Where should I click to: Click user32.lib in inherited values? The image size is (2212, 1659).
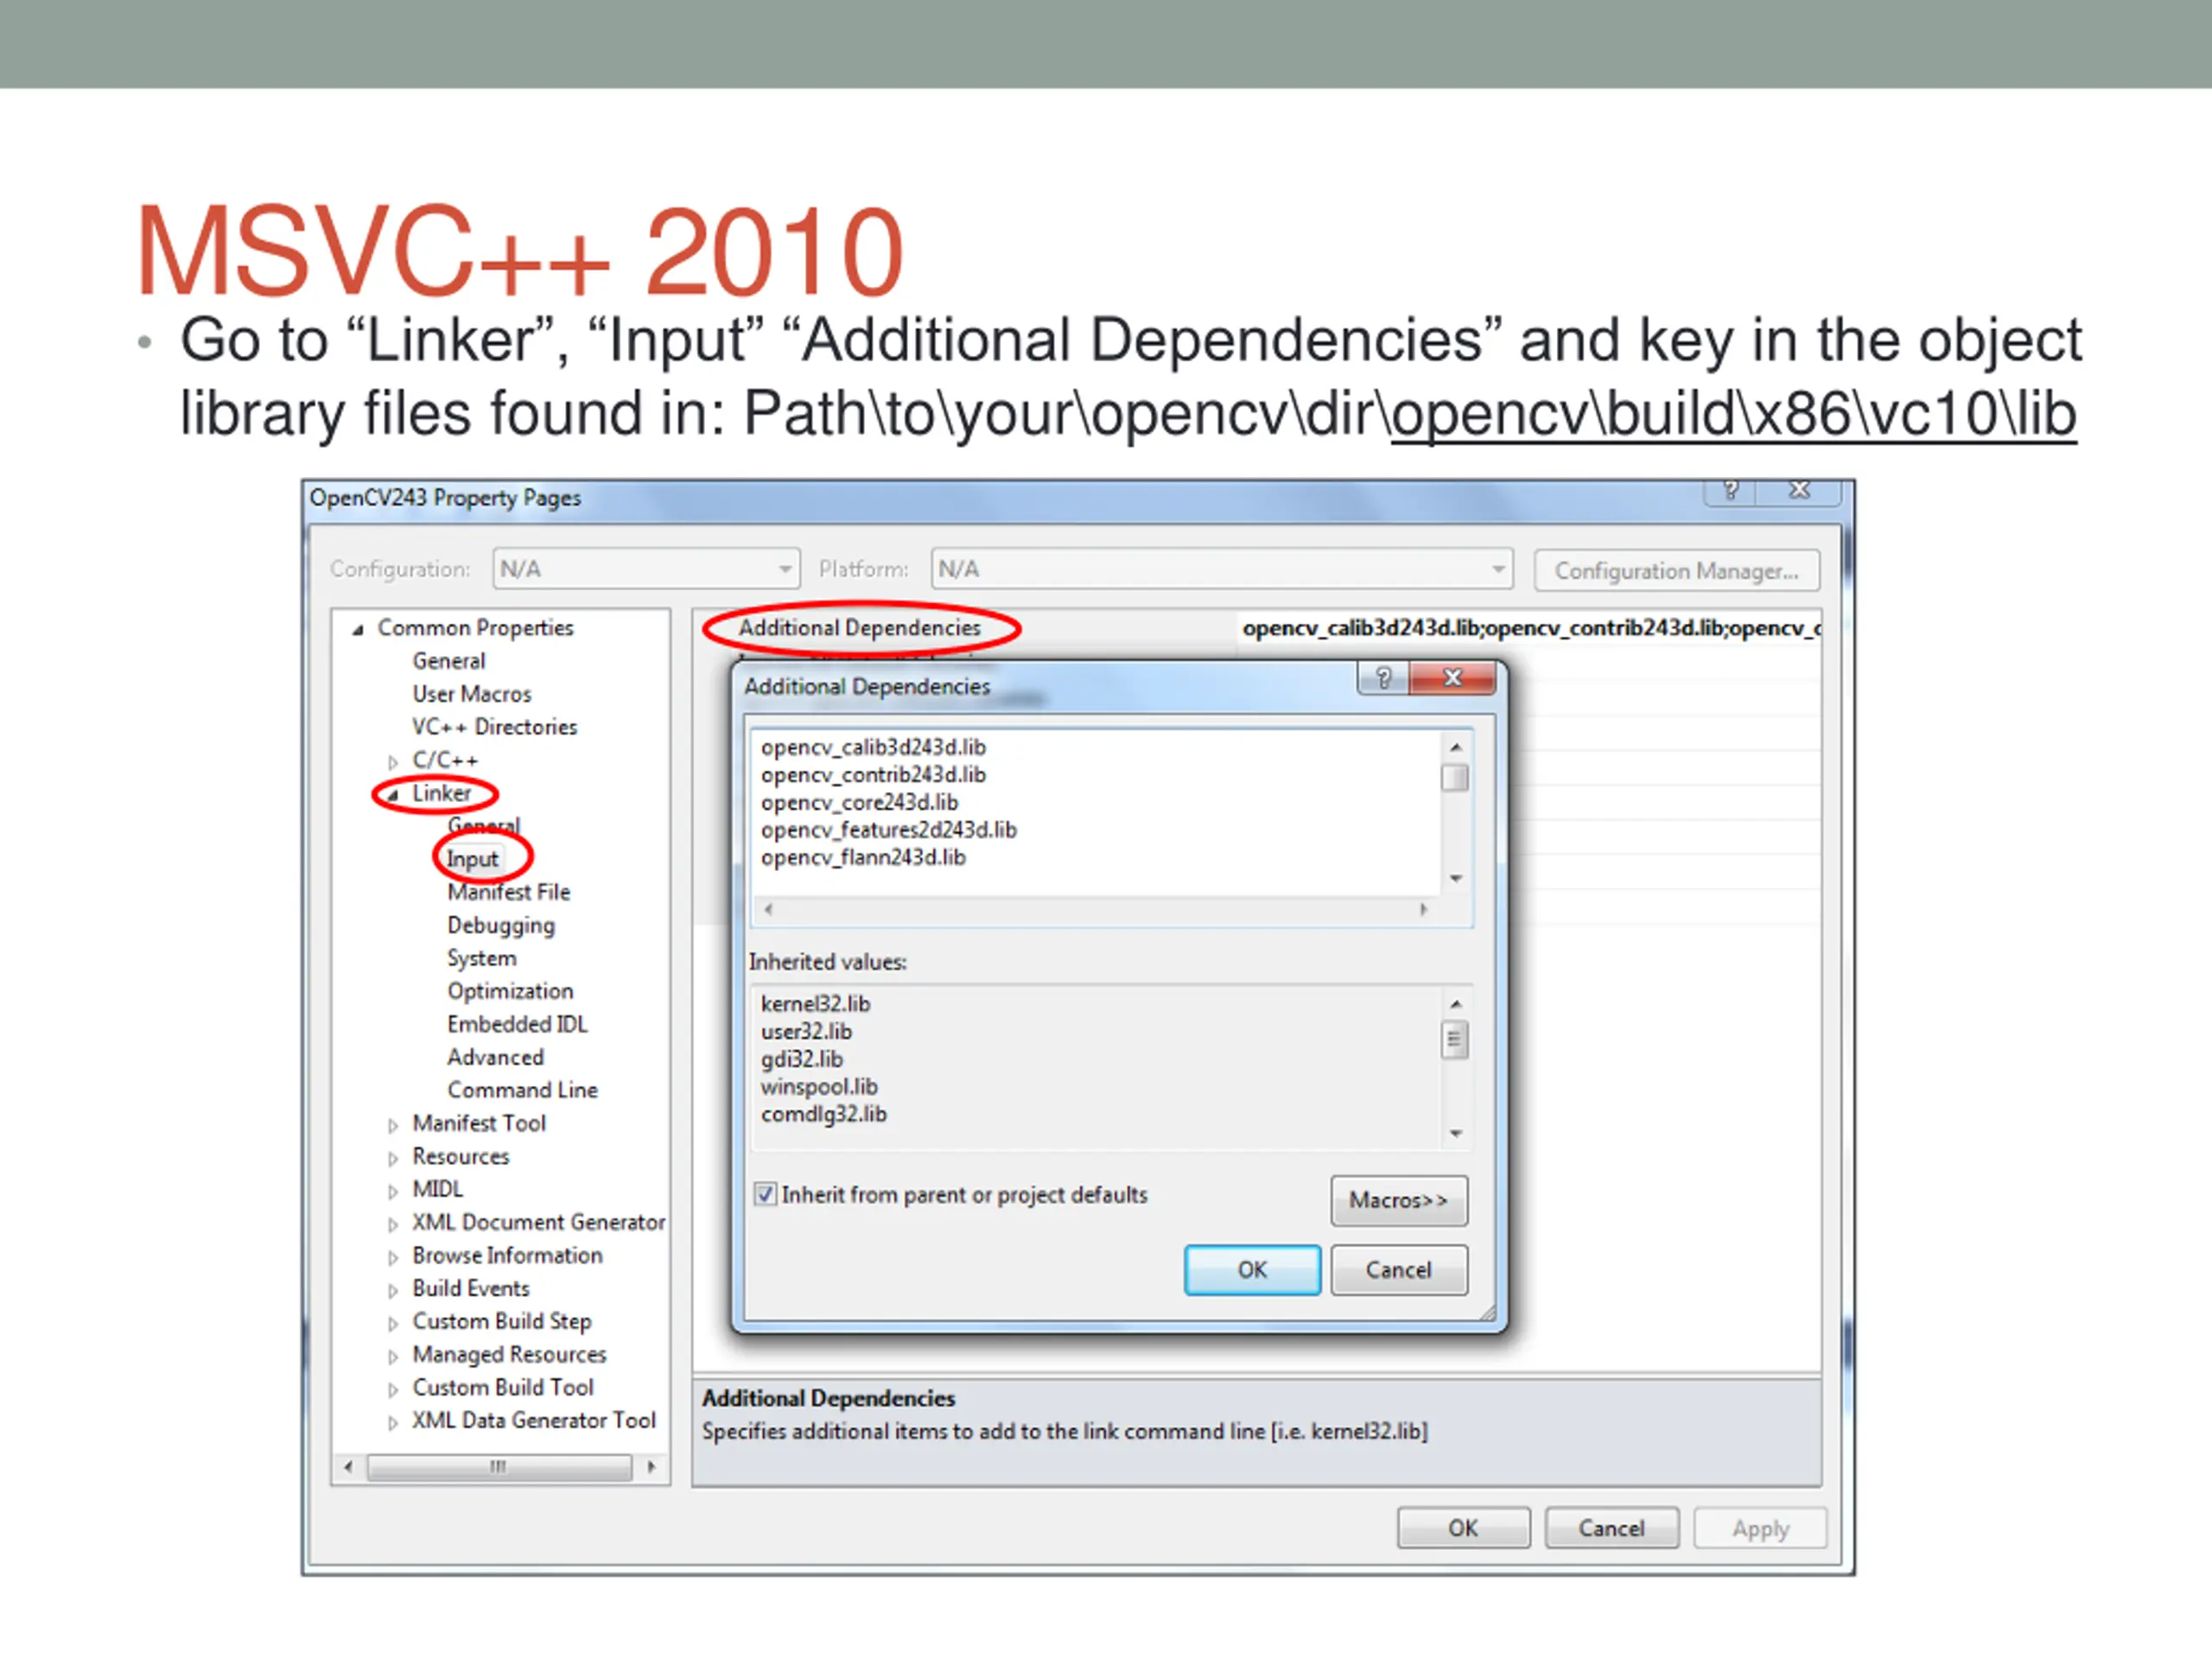(806, 1031)
